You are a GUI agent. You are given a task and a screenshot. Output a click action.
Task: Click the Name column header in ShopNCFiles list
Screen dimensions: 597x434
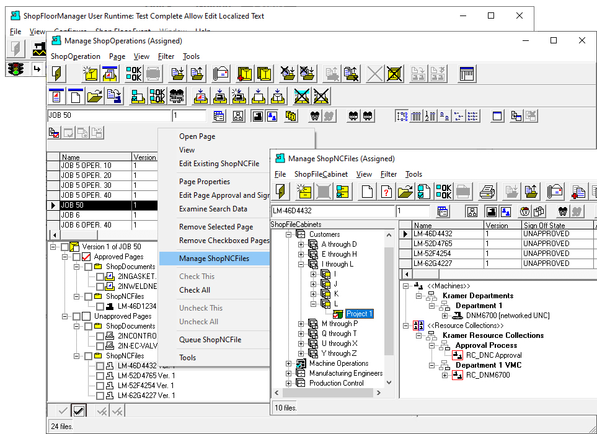tap(448, 226)
